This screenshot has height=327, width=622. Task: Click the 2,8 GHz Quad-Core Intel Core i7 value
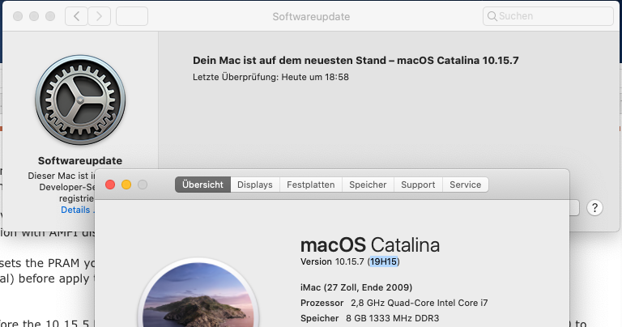coord(420,303)
